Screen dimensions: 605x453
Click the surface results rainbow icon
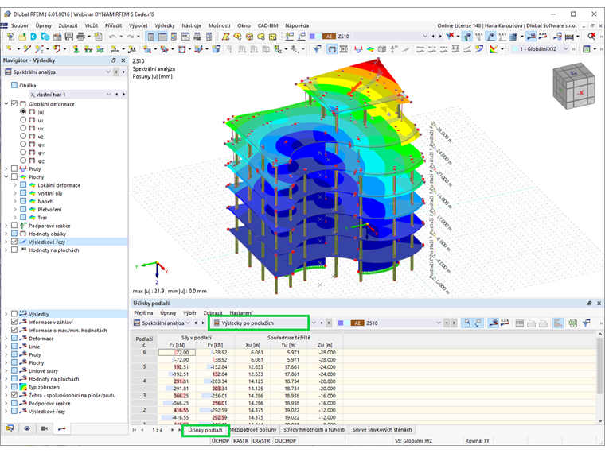370,49
